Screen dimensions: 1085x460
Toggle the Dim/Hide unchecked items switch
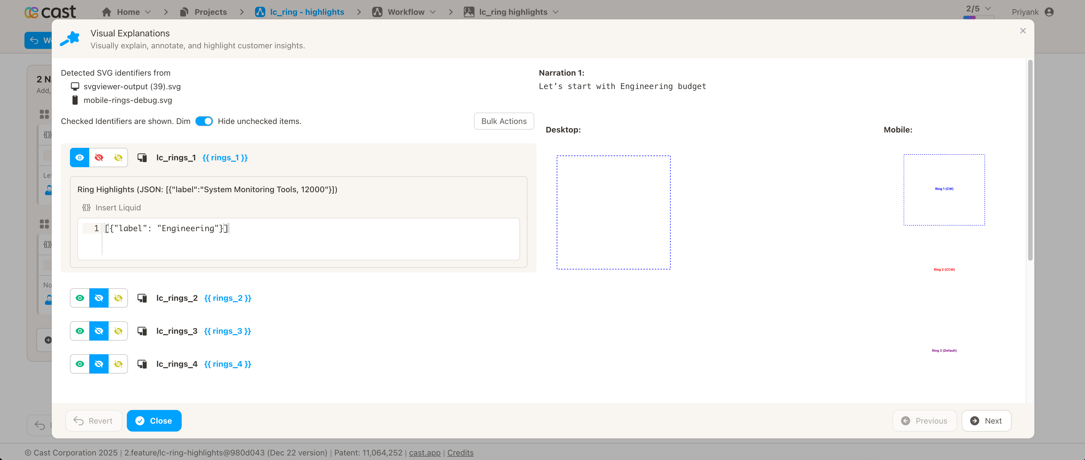[x=204, y=121]
